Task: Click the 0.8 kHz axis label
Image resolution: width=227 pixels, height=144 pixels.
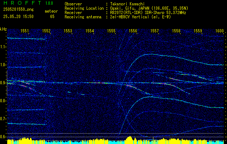Action: tap(3, 101)
